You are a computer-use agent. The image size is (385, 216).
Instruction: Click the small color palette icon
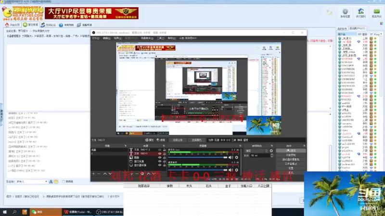381,23
